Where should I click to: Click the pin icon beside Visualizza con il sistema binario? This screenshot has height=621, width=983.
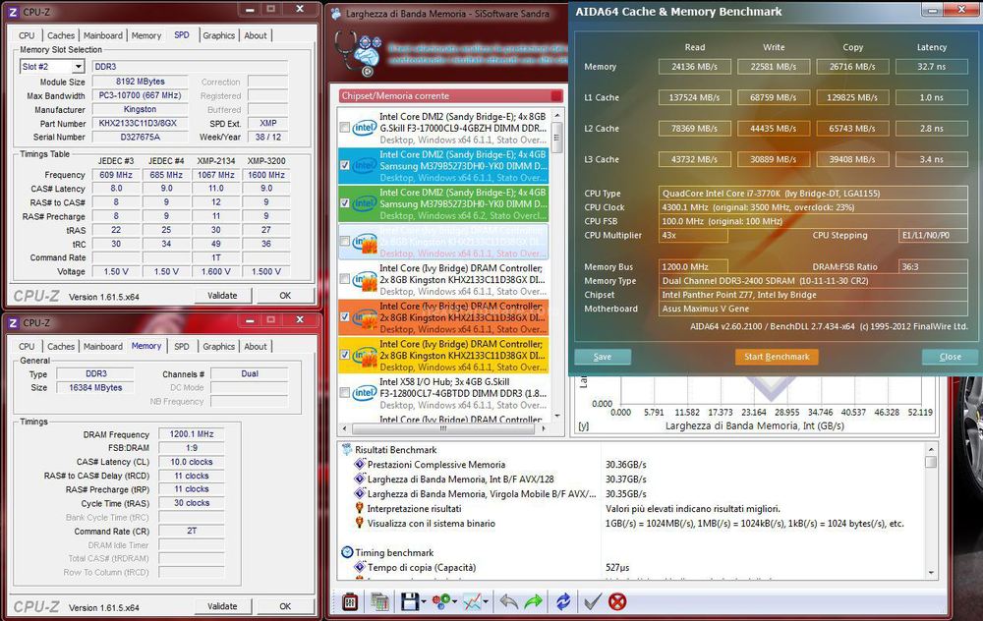pos(359,523)
